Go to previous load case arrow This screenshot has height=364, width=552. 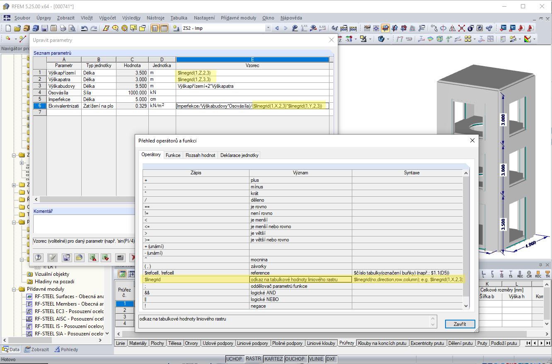tap(277, 28)
